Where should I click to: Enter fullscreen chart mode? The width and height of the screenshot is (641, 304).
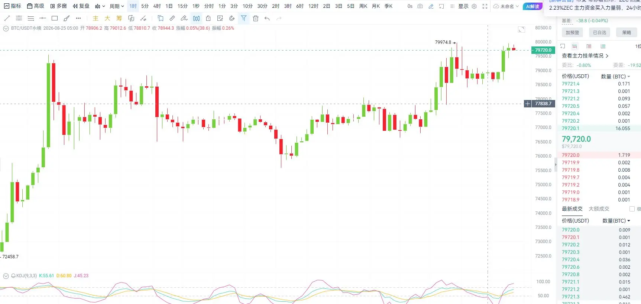485,6
